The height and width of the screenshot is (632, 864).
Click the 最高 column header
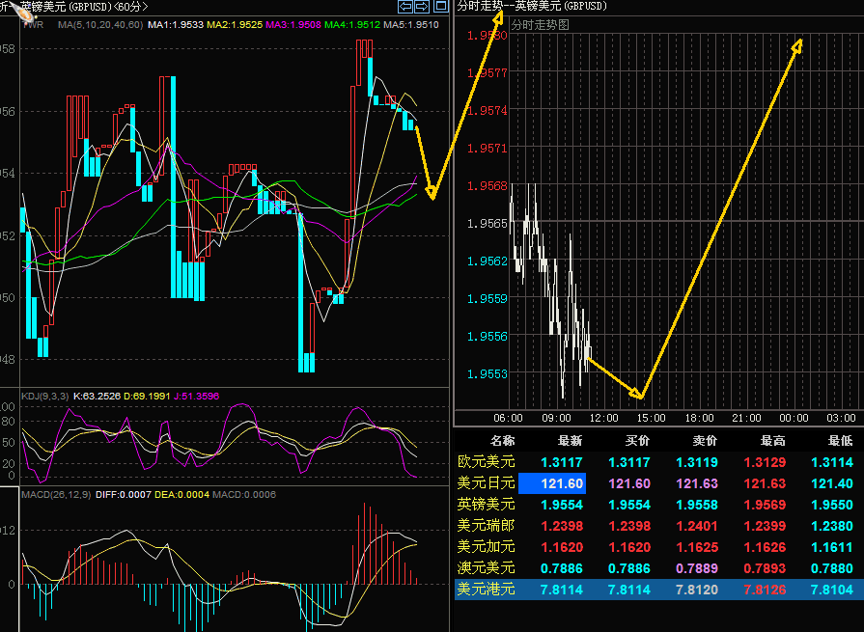pos(770,440)
